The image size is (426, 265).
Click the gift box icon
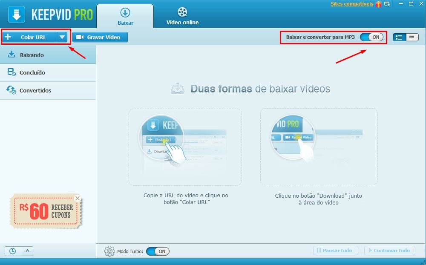coord(378,4)
